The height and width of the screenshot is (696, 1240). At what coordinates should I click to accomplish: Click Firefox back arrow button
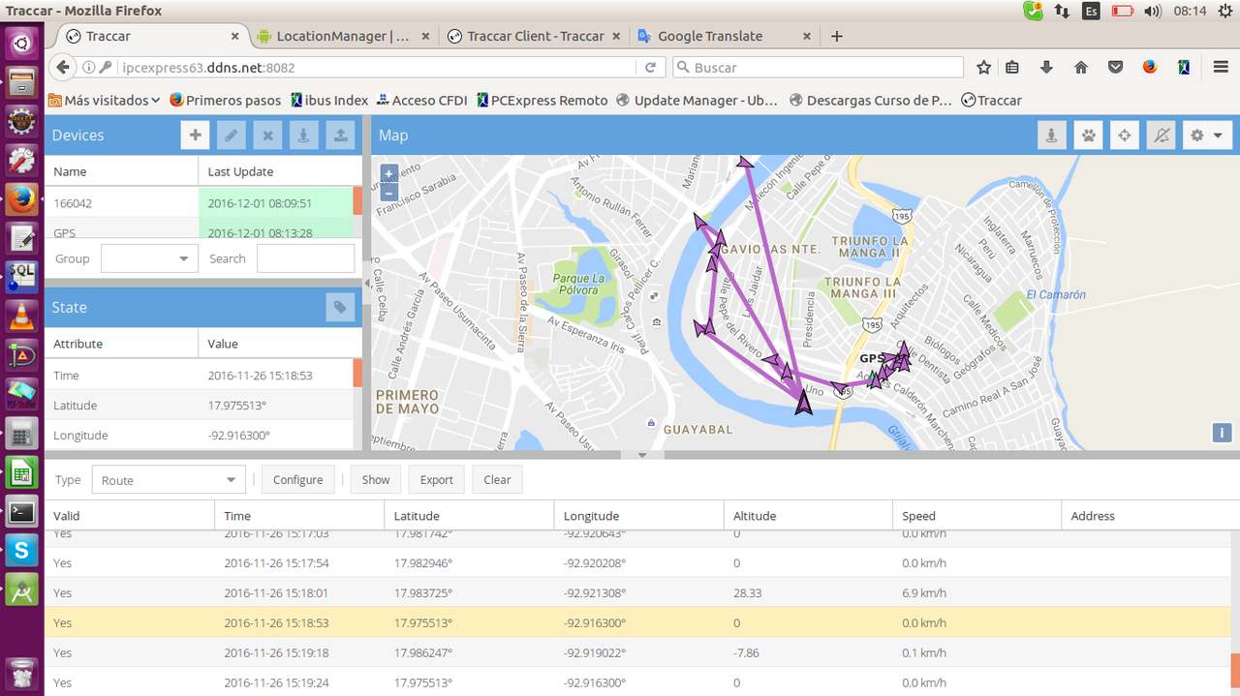click(x=62, y=67)
